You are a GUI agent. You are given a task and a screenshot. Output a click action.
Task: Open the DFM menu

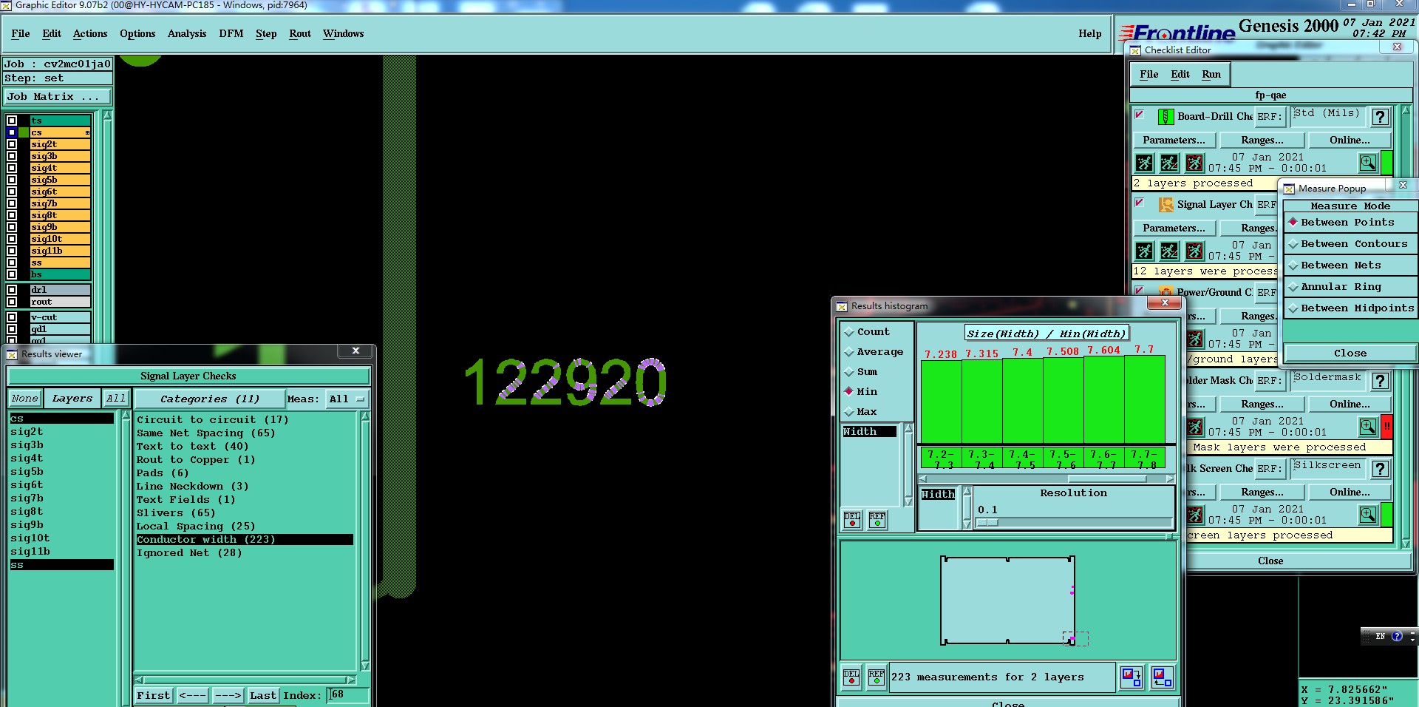[231, 34]
